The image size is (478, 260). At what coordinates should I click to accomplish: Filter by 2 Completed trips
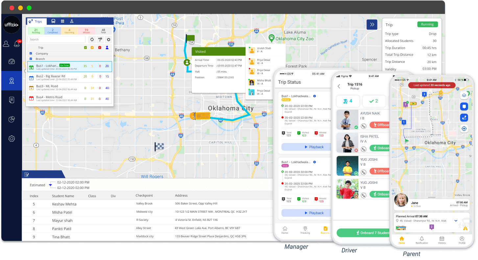[x=53, y=31]
